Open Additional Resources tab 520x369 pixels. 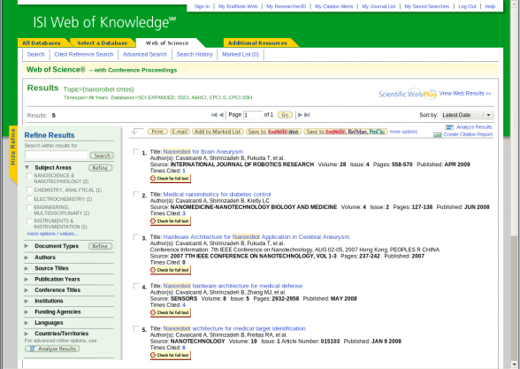click(257, 42)
